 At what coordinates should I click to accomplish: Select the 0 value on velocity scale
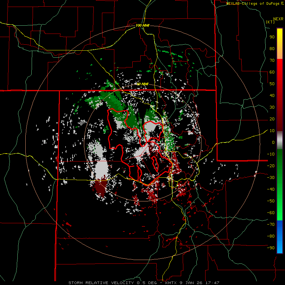(273, 142)
